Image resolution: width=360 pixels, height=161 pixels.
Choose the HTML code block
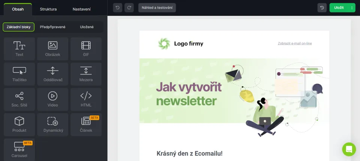pos(86,99)
